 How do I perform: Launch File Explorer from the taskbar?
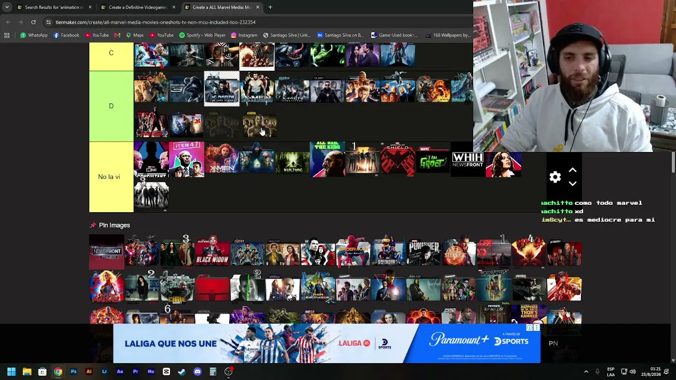click(x=27, y=372)
